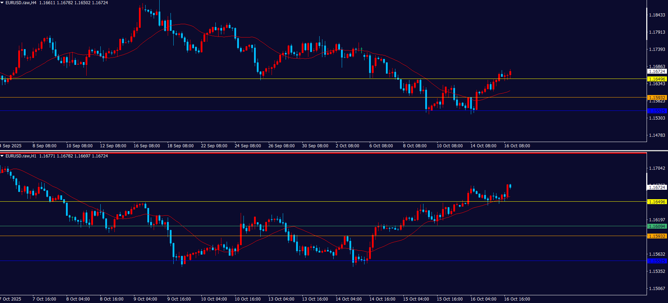The image size is (668, 303).
Task: Click the 1.17042 level on H1 price scale
Action: [x=657, y=168]
